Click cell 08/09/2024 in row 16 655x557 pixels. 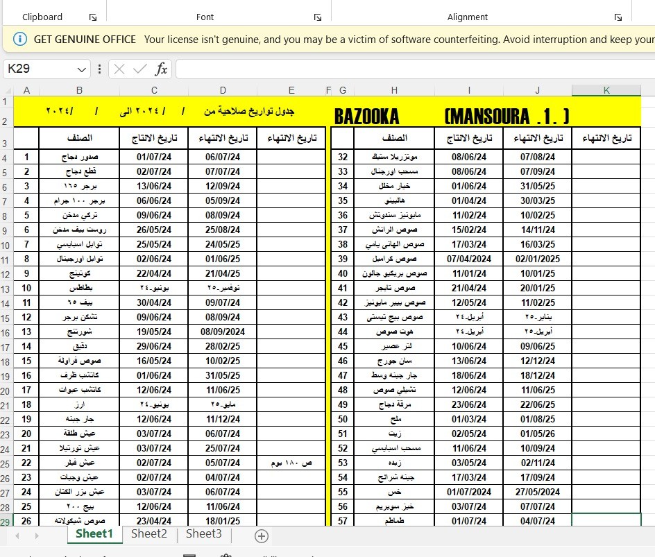pyautogui.click(x=223, y=332)
